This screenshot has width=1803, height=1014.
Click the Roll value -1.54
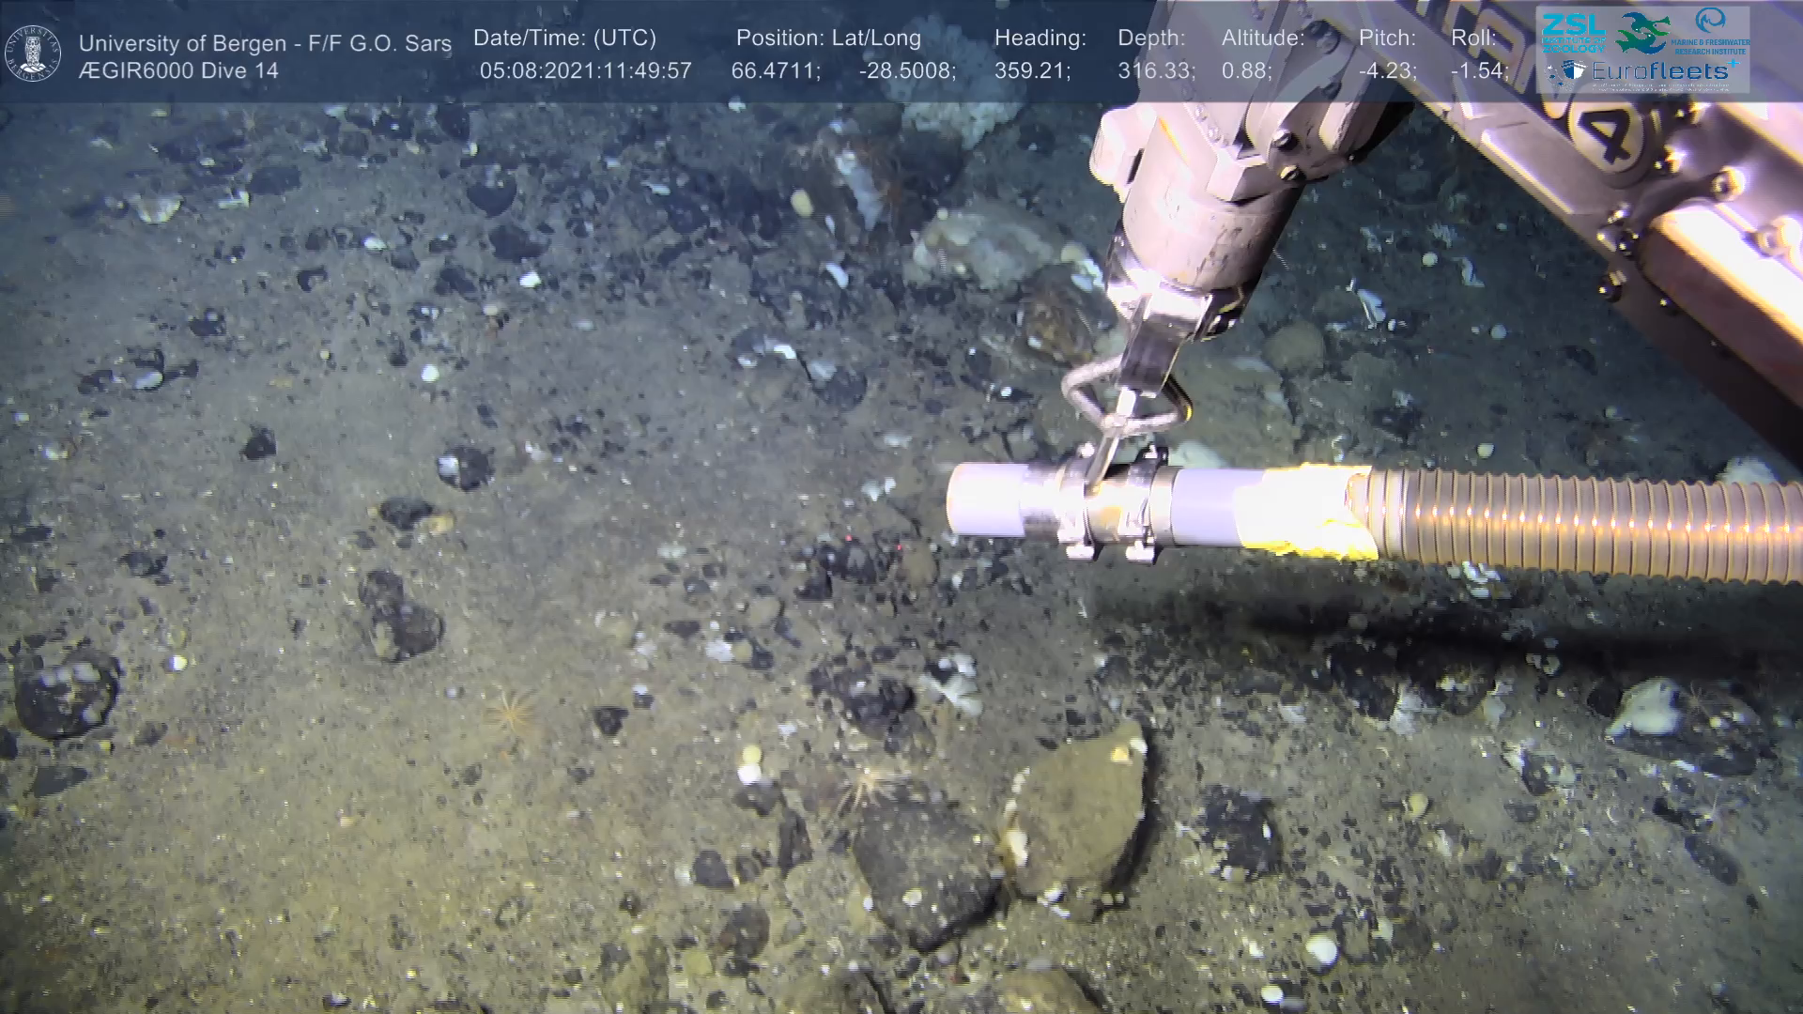point(1479,71)
